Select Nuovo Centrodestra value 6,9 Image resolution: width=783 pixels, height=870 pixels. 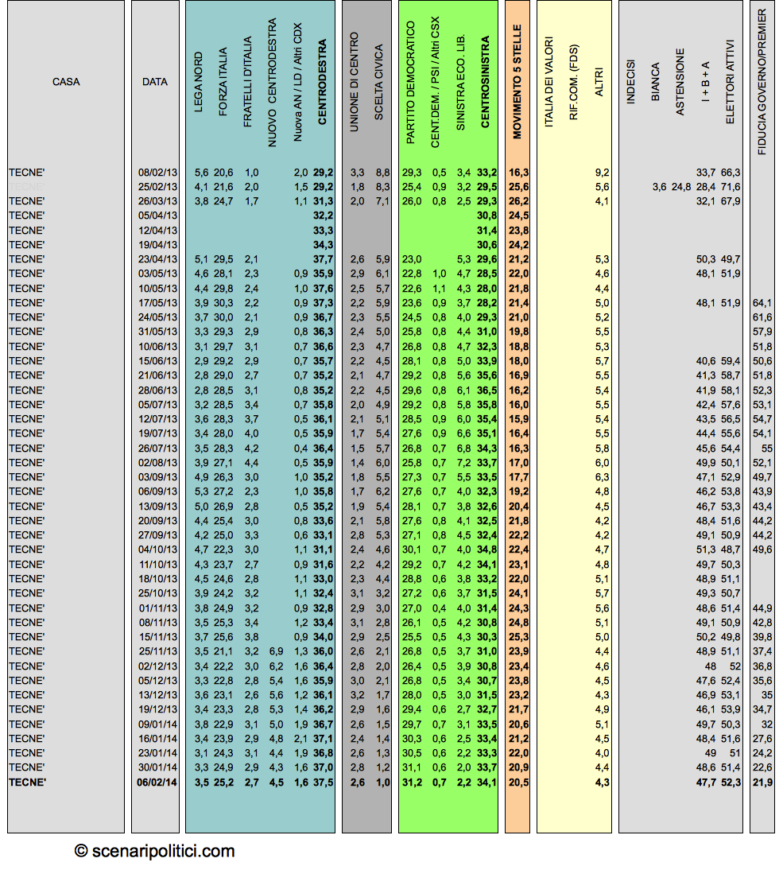[x=276, y=651]
